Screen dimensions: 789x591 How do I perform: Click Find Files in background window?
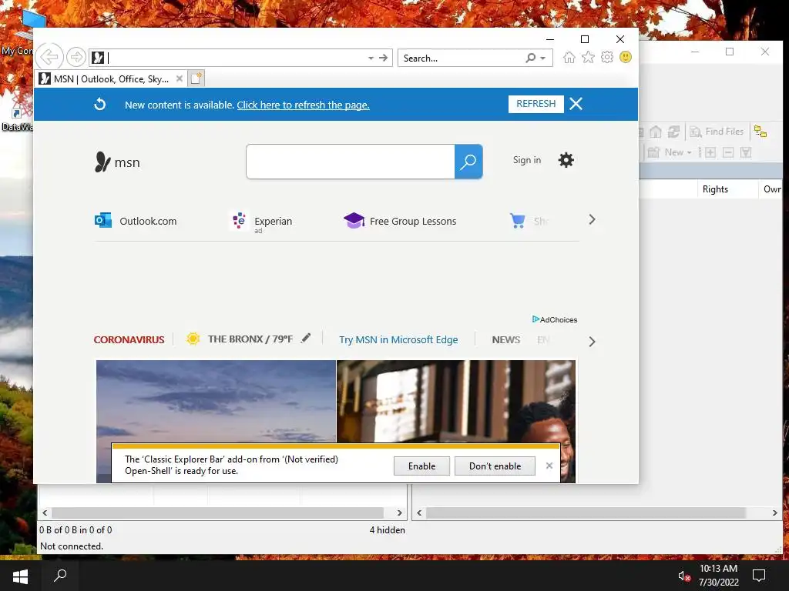(x=717, y=132)
